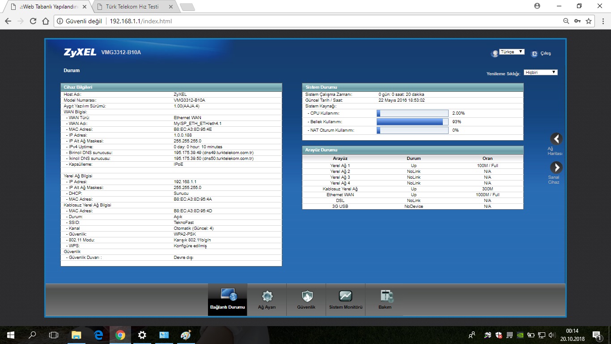
Task: Click the Sanal Cihaz label
Action: coord(554,180)
